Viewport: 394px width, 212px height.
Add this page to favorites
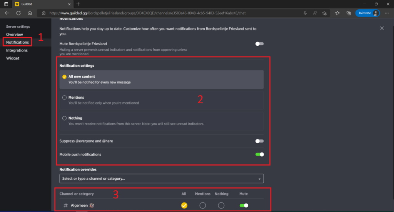point(324,13)
